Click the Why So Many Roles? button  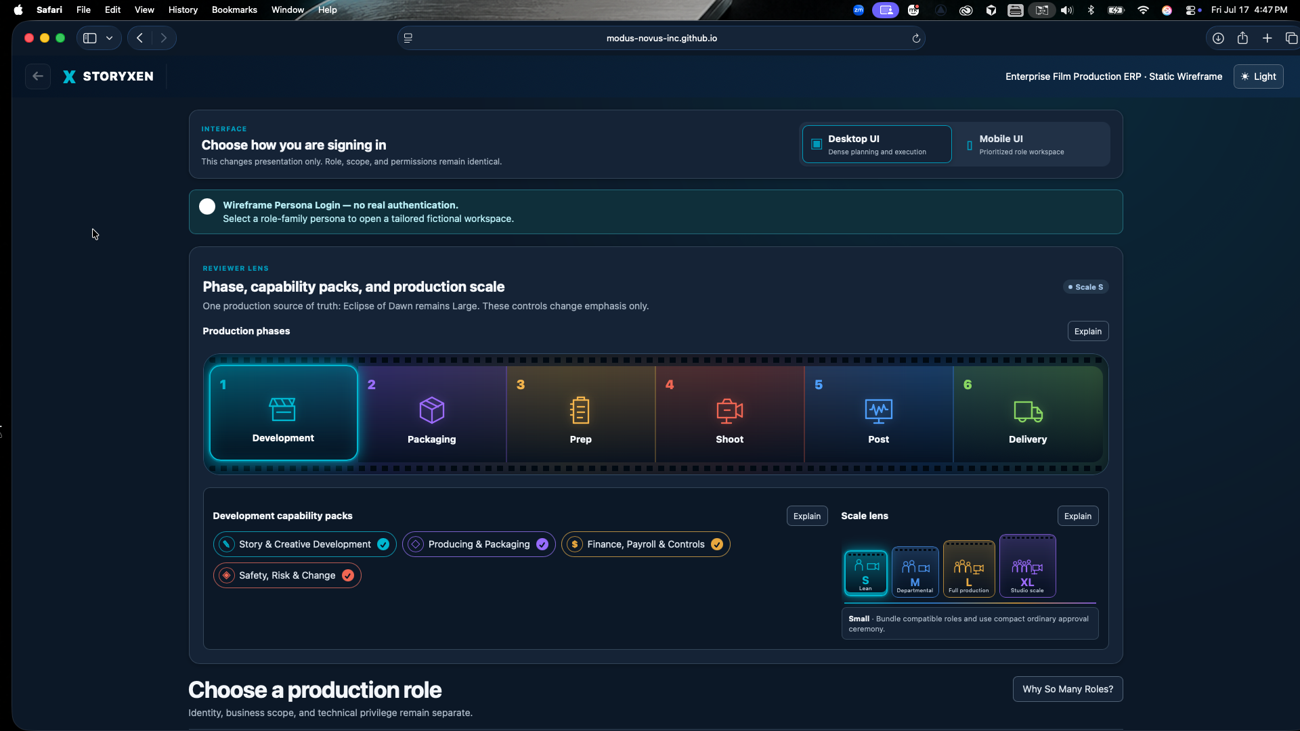coord(1068,689)
